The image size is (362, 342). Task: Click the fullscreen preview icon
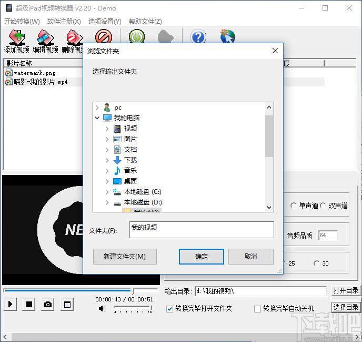(67, 305)
